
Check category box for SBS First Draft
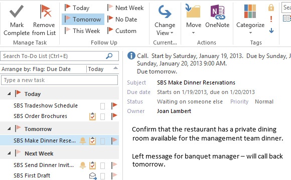(102, 176)
